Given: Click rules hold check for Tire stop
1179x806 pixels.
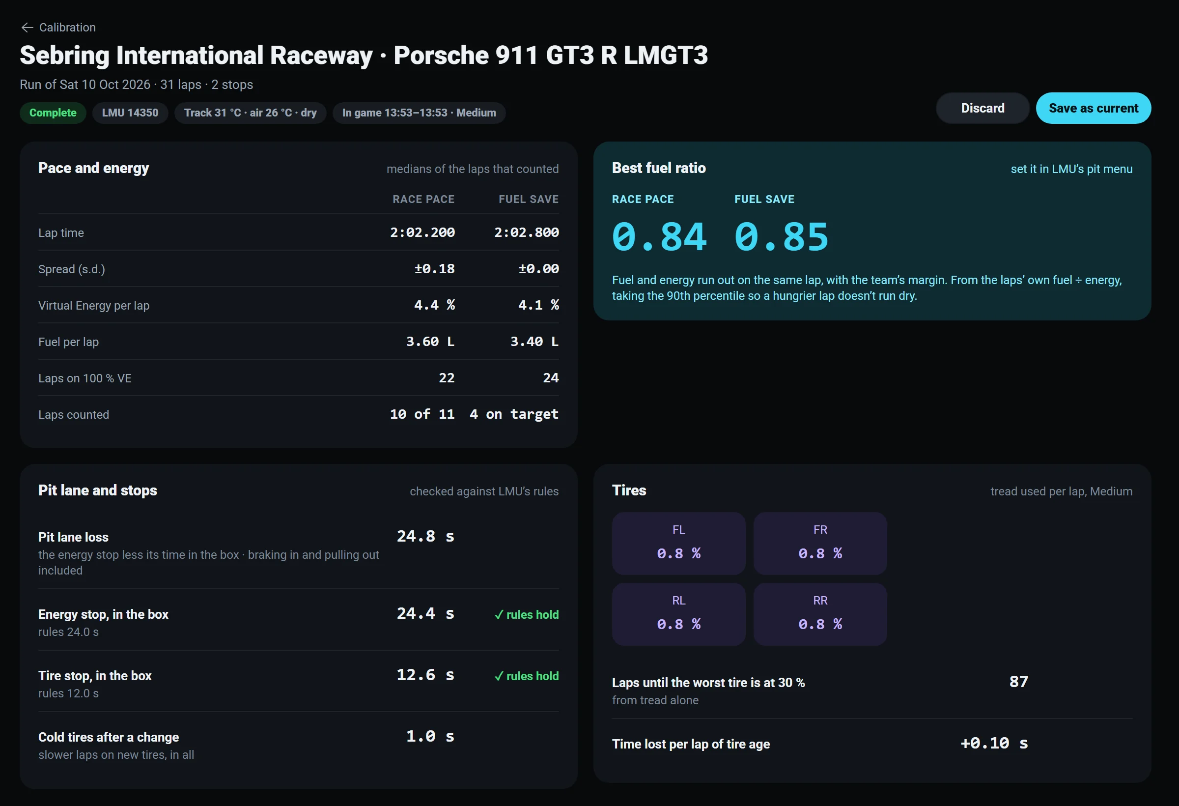Looking at the screenshot, I should tap(527, 676).
